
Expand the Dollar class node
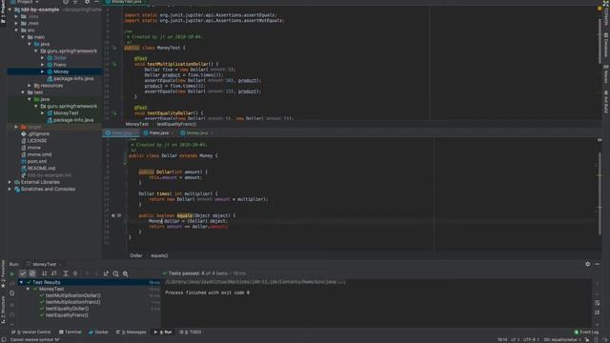pos(42,58)
